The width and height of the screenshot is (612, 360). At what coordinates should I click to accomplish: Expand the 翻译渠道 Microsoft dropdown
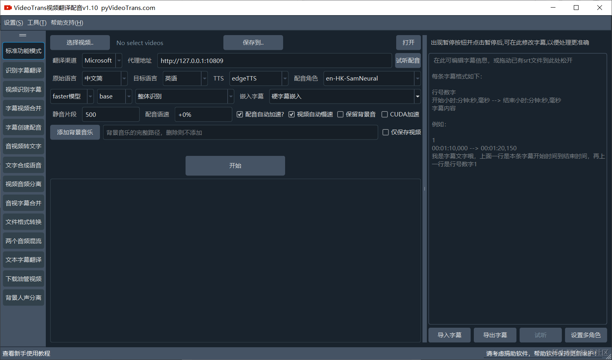102,61
